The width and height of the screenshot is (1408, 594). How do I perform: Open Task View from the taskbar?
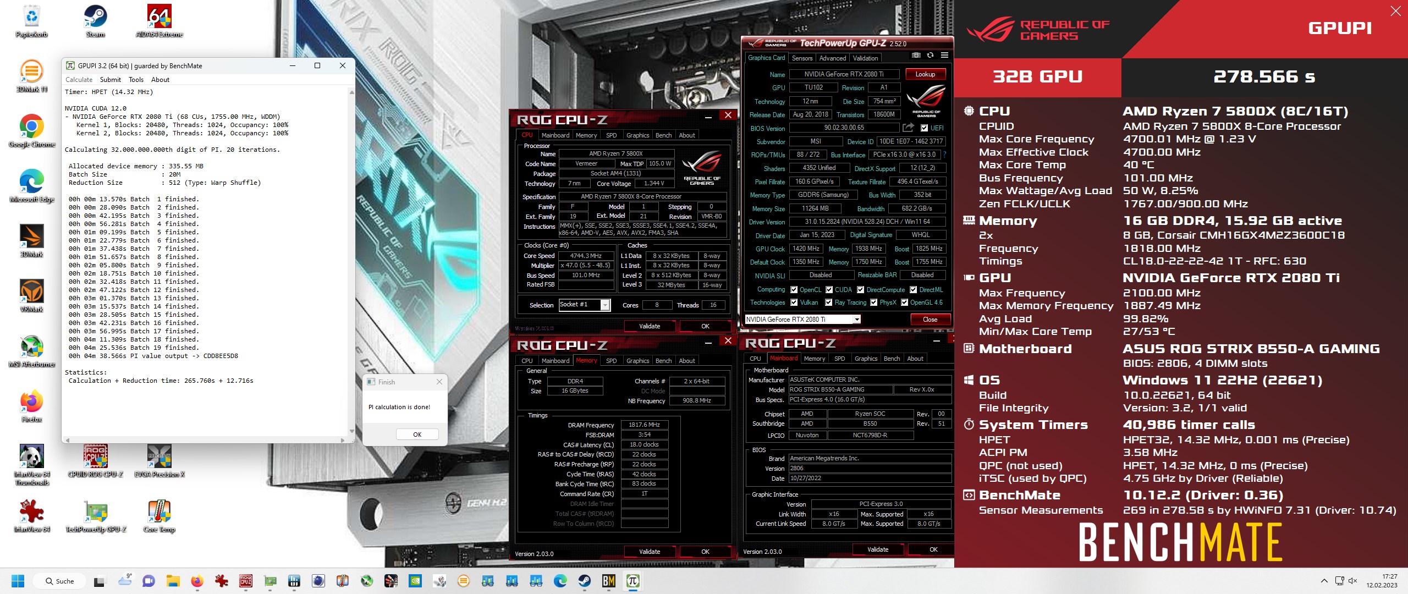pos(100,581)
